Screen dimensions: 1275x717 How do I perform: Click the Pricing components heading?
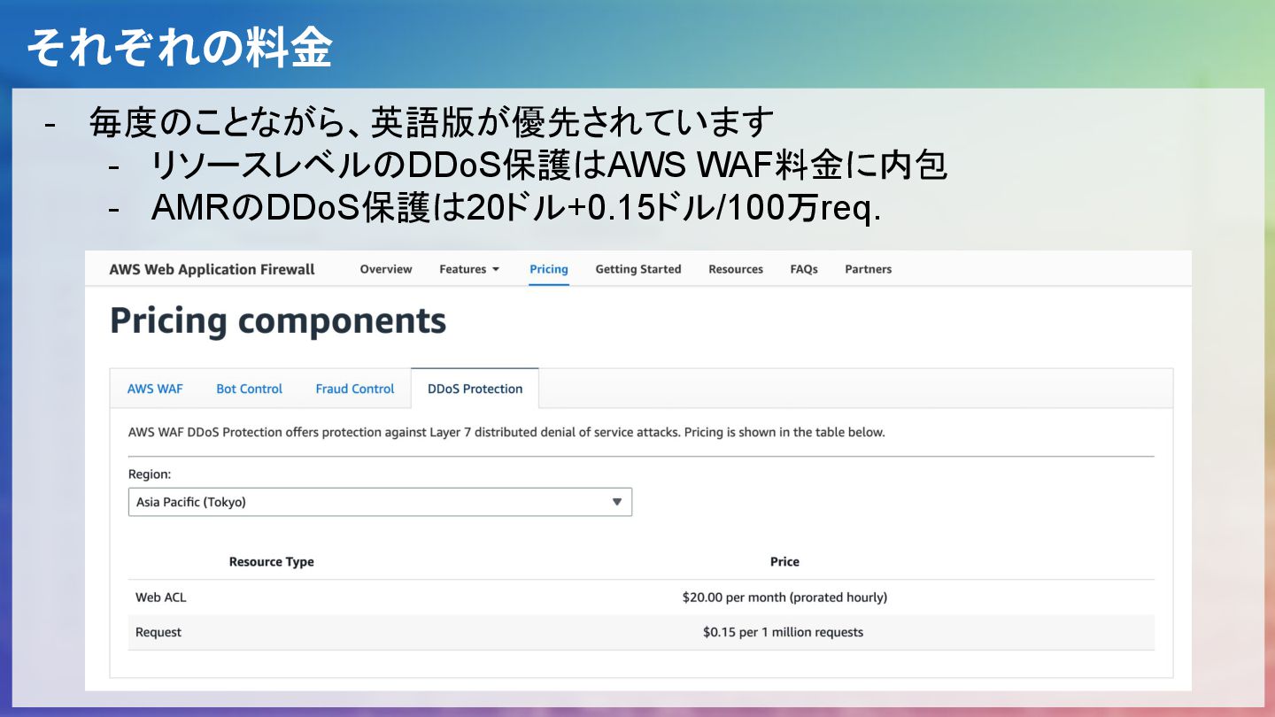point(278,321)
